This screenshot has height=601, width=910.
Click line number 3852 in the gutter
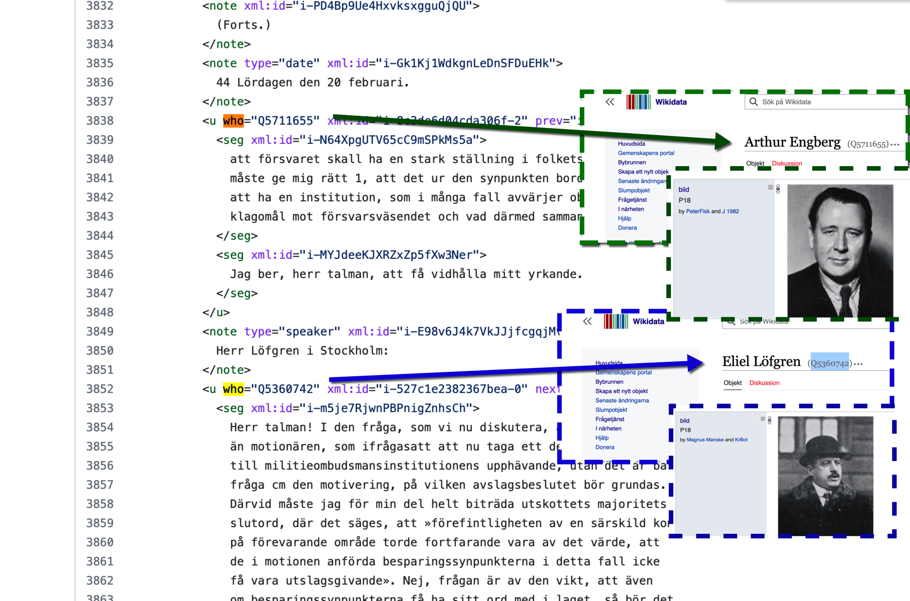100,389
